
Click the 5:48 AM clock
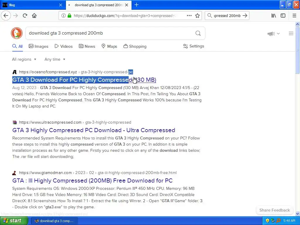pyautogui.click(x=289, y=221)
